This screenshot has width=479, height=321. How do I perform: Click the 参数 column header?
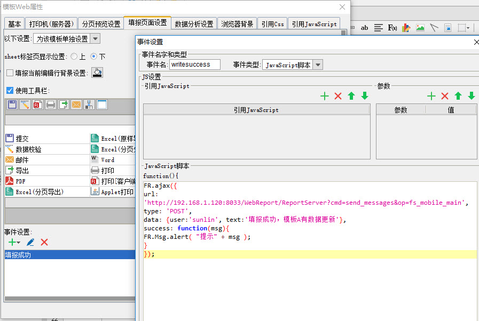[401, 110]
